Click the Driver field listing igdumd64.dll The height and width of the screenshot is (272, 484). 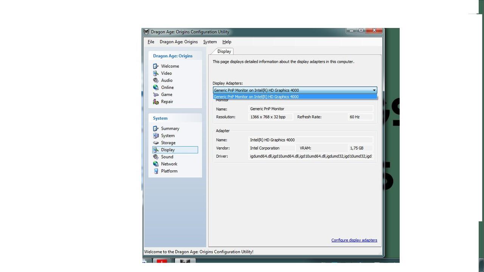coord(311,156)
